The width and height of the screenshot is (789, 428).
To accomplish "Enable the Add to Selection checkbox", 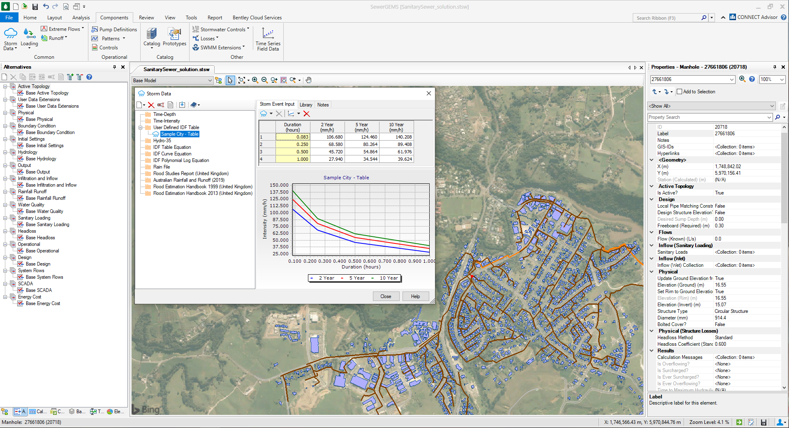I will pyautogui.click(x=679, y=92).
